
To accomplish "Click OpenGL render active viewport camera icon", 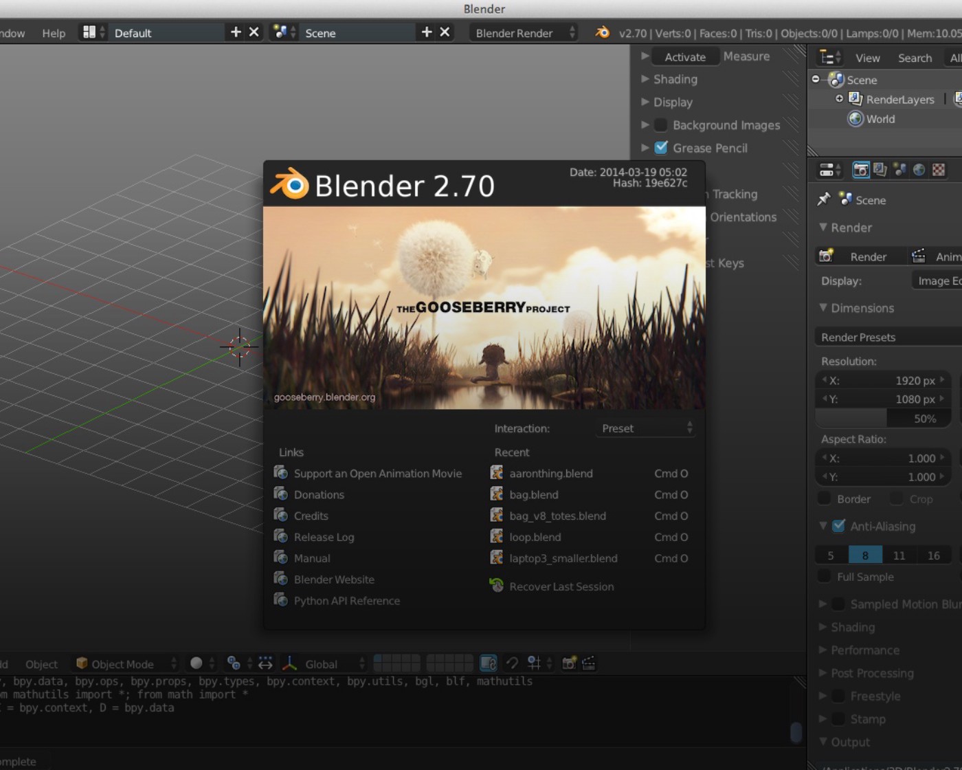I will (x=569, y=663).
